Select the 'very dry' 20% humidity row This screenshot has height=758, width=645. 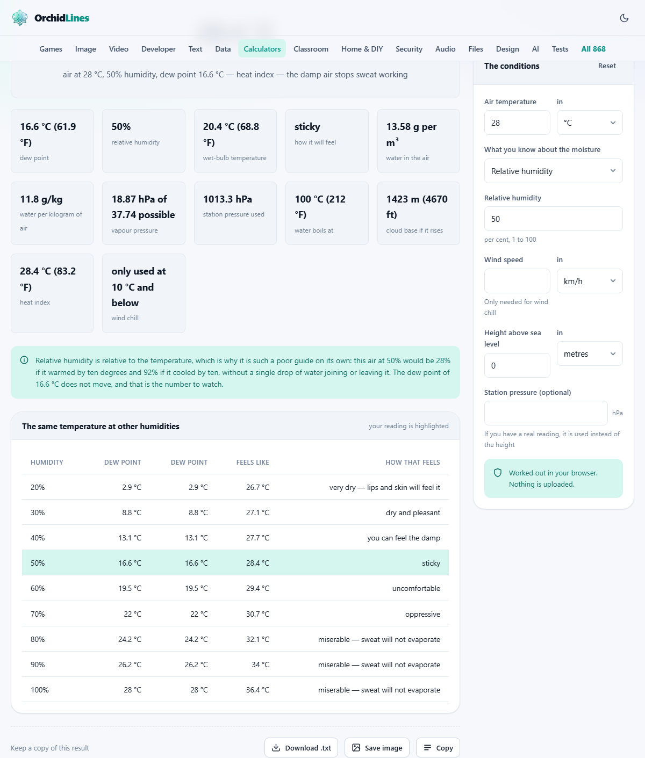click(235, 487)
